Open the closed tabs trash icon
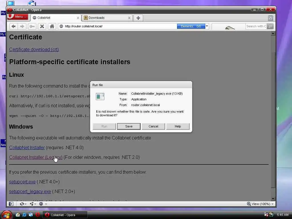This screenshot has width=292, height=219. tap(270, 18)
